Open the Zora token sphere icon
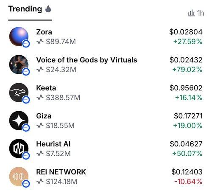Image resolution: width=212 pixels, height=191 pixels. click(x=19, y=37)
